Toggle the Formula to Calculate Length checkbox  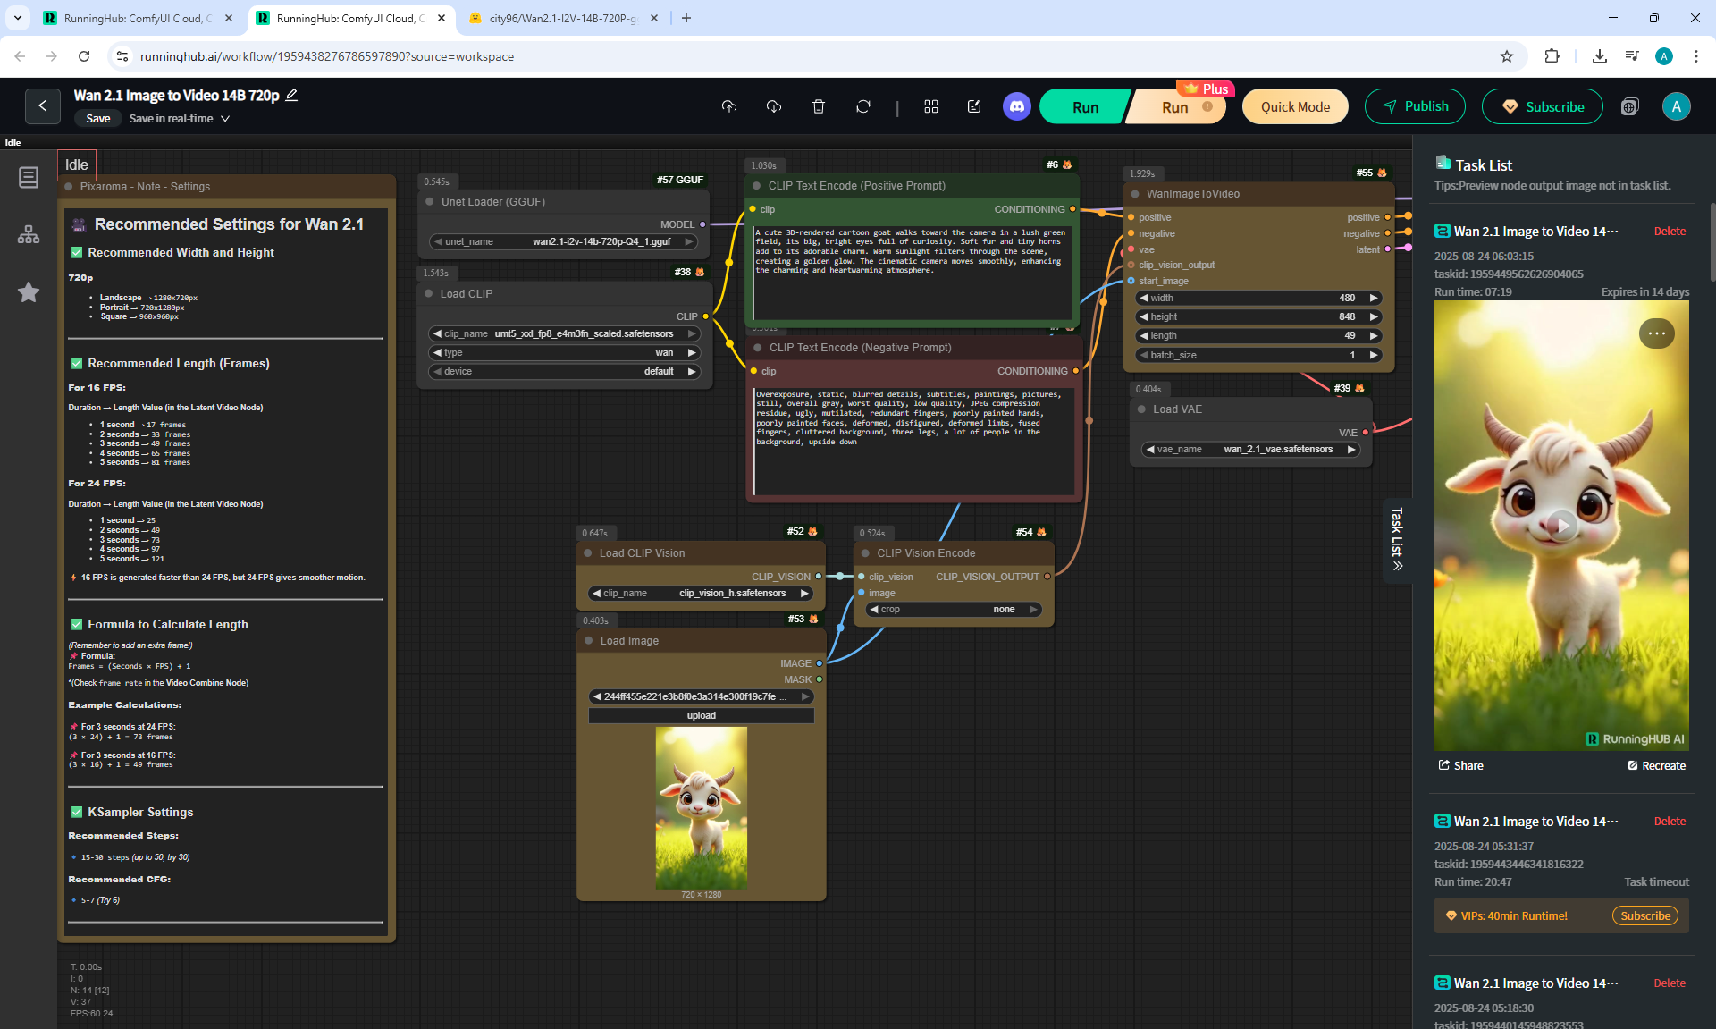tap(77, 624)
